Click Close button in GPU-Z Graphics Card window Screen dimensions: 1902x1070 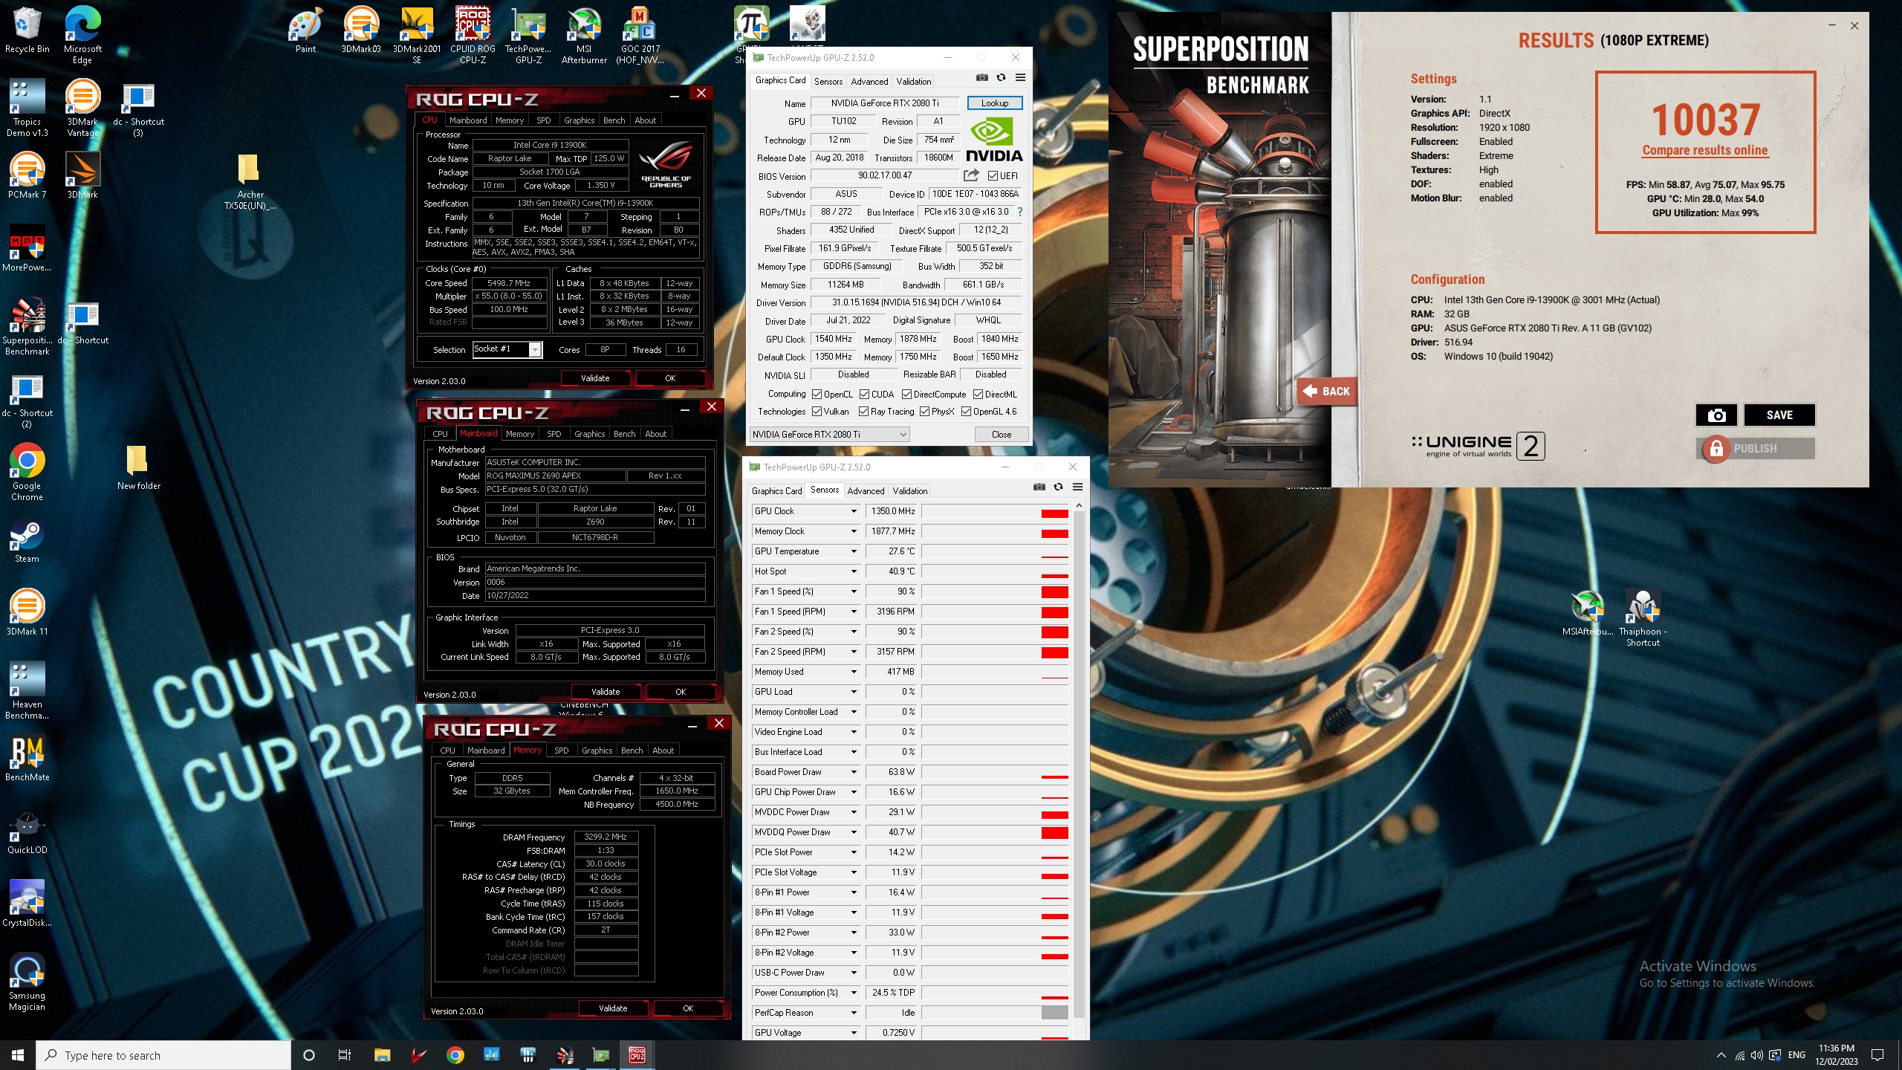pyautogui.click(x=1002, y=435)
